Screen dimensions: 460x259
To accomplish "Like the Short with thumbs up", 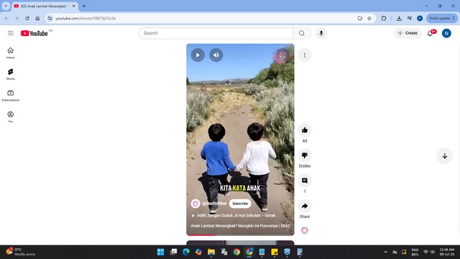I will pyautogui.click(x=305, y=130).
